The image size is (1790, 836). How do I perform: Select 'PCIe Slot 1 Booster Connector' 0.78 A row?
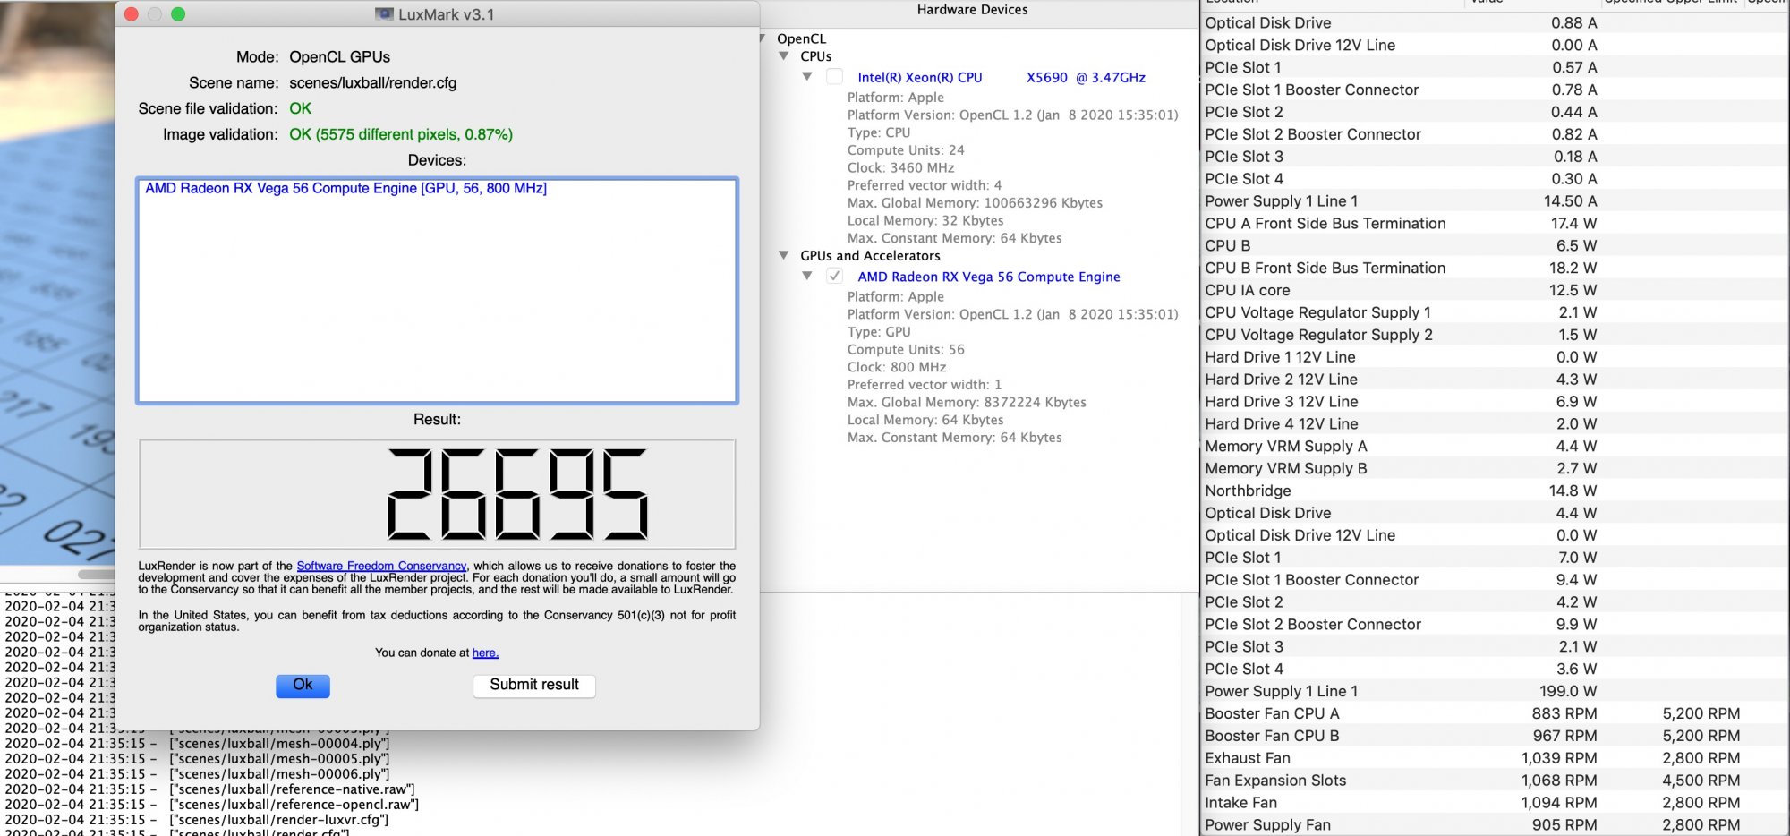1493,90
